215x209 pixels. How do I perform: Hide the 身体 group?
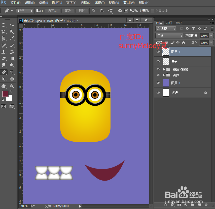click(x=158, y=75)
